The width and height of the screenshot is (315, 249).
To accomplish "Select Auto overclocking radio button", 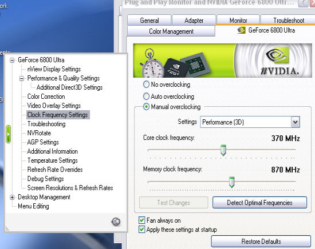I will pyautogui.click(x=146, y=97).
